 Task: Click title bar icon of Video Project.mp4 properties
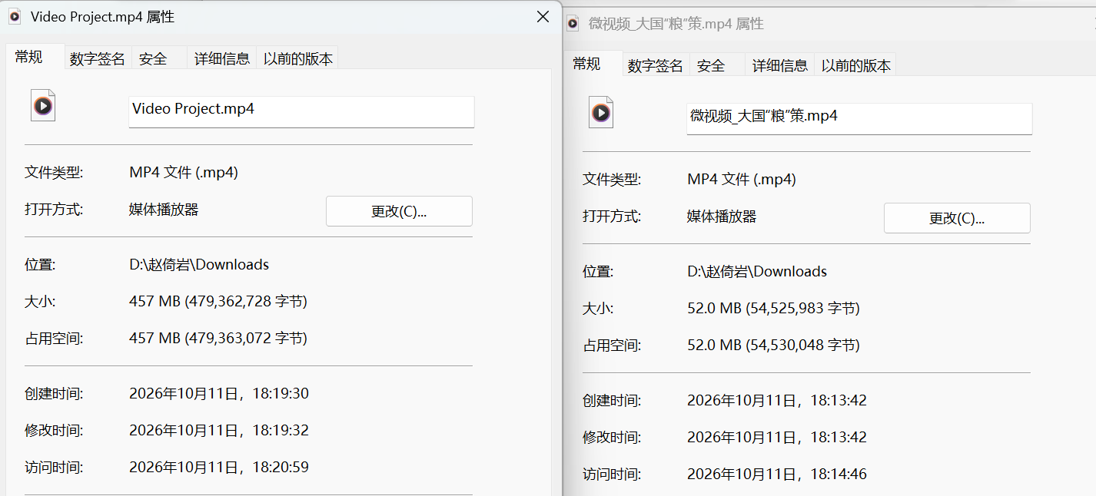[x=14, y=16]
